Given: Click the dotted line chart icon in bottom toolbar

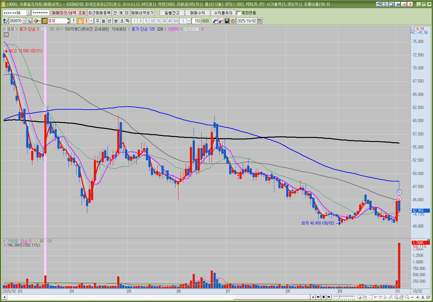Looking at the screenshot, I should 370,297.
